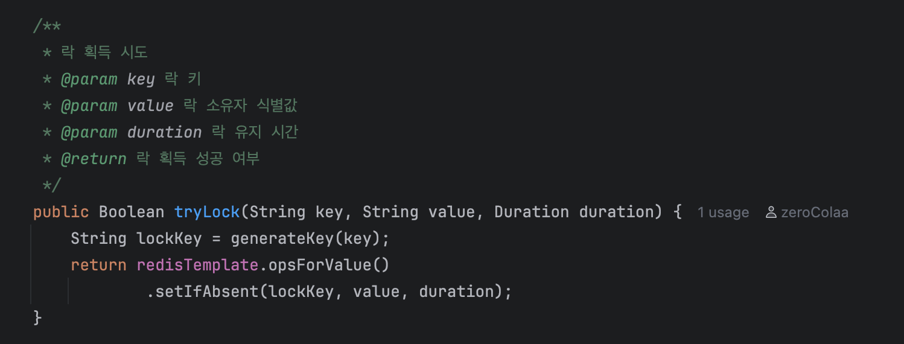Click the setIfAbsent method call
The image size is (904, 344).
208,292
